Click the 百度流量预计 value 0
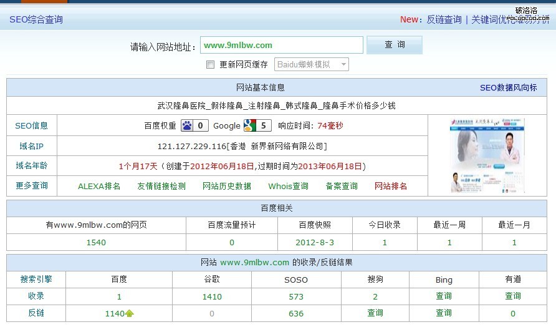 point(232,243)
